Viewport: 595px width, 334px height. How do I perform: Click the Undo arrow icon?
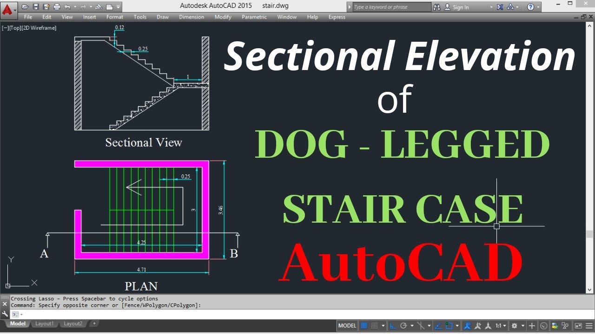click(x=67, y=7)
